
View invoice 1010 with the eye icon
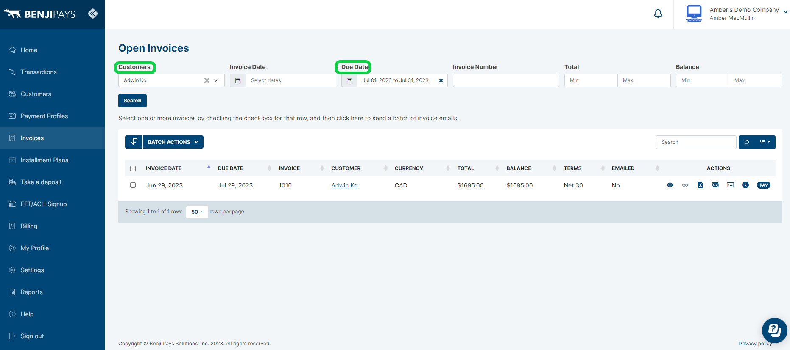[x=670, y=185]
